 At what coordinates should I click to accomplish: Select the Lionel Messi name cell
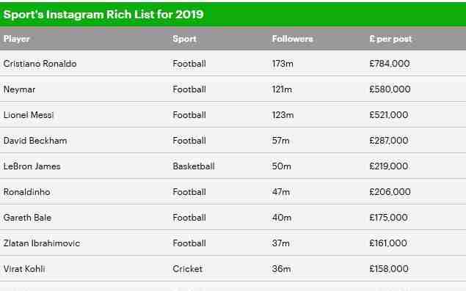(x=29, y=115)
